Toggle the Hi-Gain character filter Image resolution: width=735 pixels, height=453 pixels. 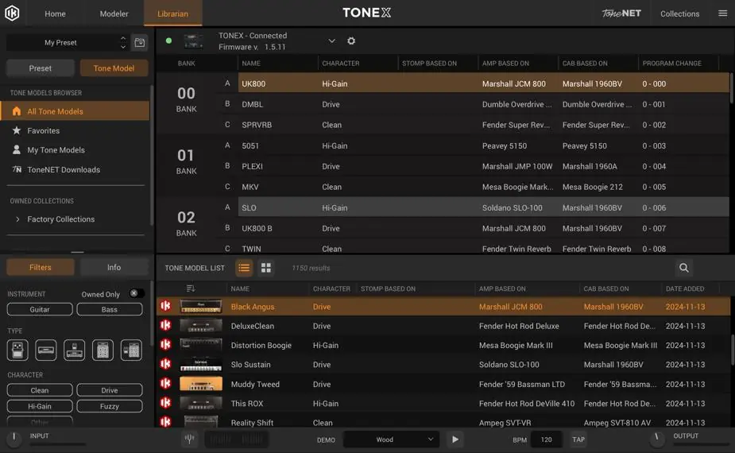(40, 406)
